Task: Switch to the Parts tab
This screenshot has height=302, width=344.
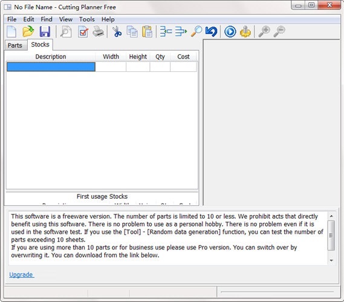Action: point(15,45)
